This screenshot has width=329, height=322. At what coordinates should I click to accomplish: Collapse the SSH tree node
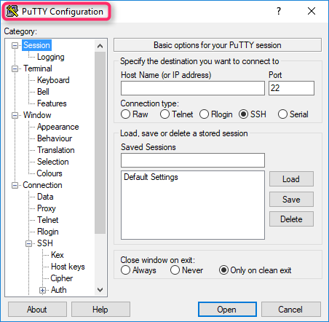[x=29, y=243]
